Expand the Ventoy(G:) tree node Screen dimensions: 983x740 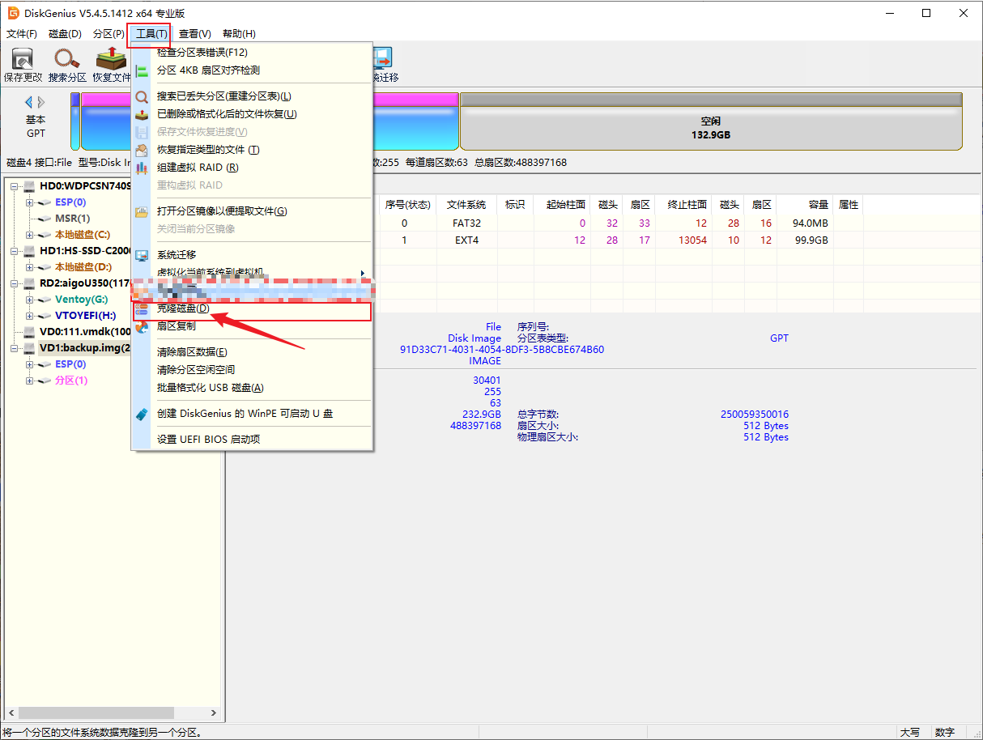(30, 300)
